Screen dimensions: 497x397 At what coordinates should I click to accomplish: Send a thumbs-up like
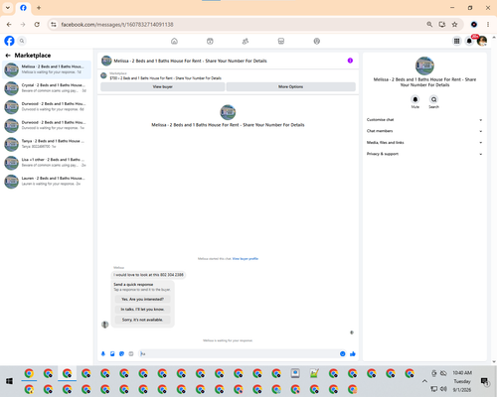pyautogui.click(x=353, y=354)
